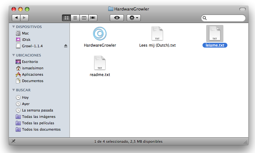Click the leiame.txt highlighted filename label
The height and width of the screenshot is (153, 255).
point(215,45)
